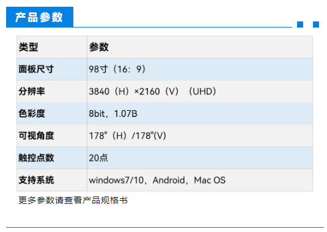This screenshot has width=327, height=232.
Task: Click the 触控点数 row label
Action: pos(36,158)
